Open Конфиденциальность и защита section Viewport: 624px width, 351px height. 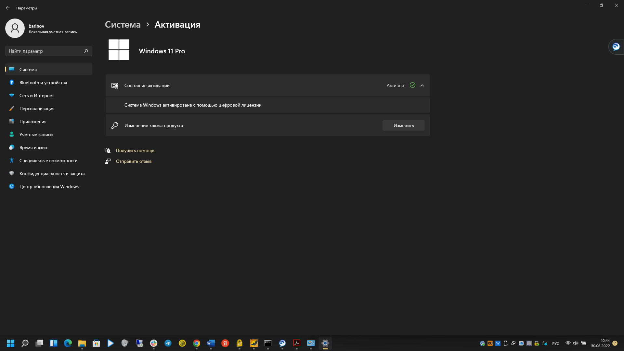(x=49, y=174)
